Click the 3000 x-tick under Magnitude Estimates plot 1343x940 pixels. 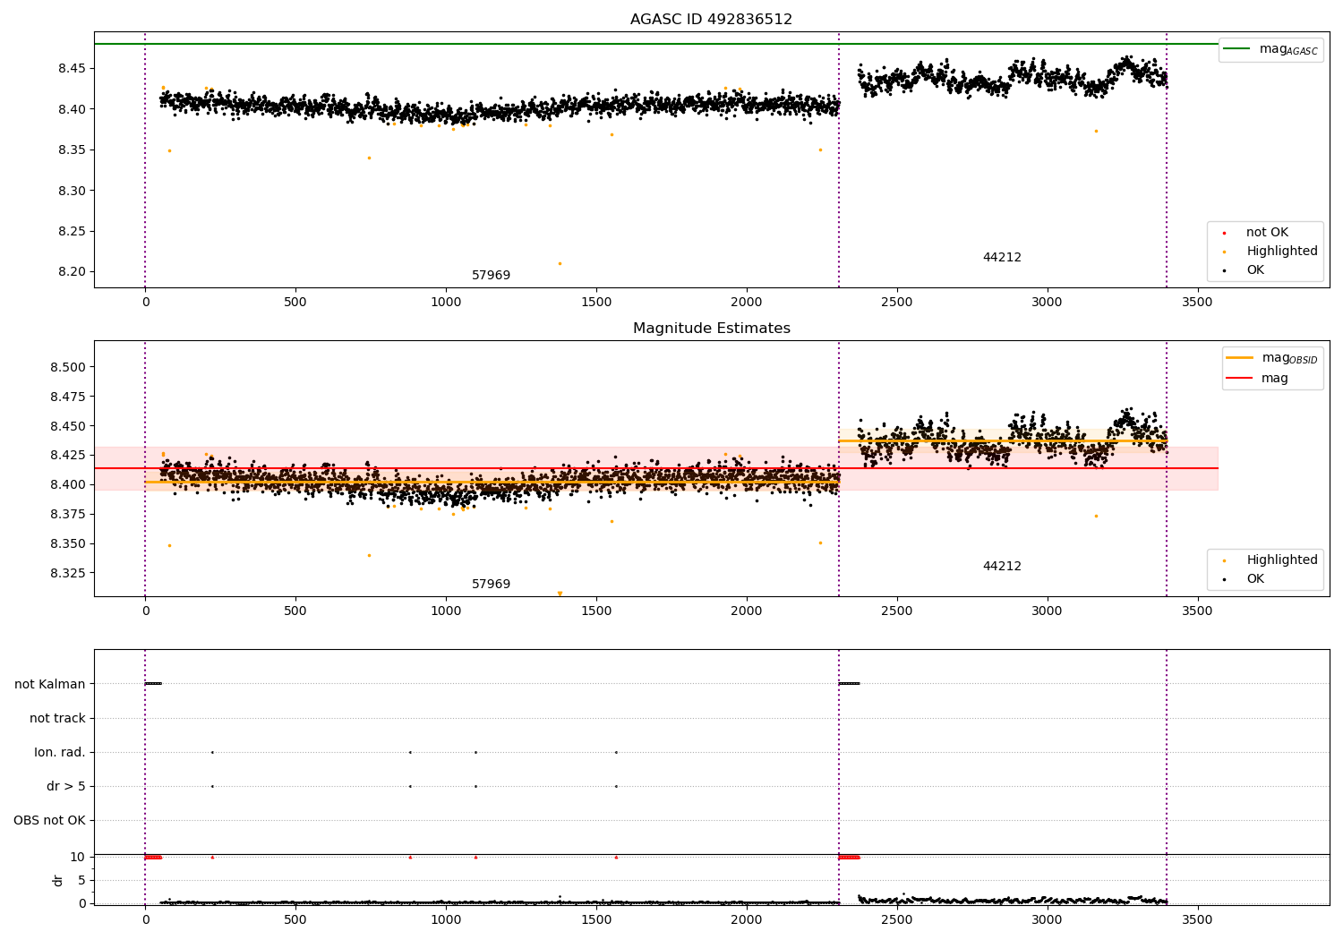pyautogui.click(x=1047, y=611)
